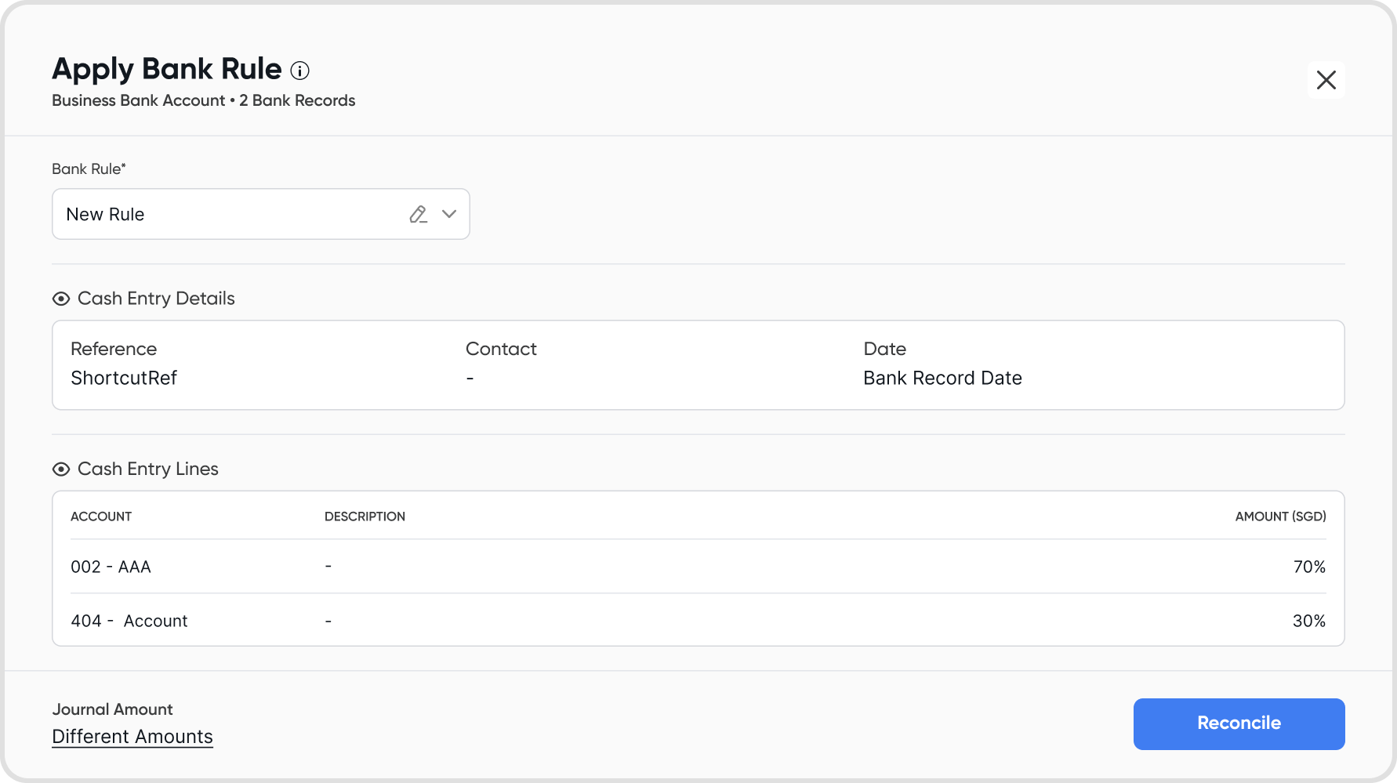Click the Contact field label
1397x783 pixels.
pos(501,349)
